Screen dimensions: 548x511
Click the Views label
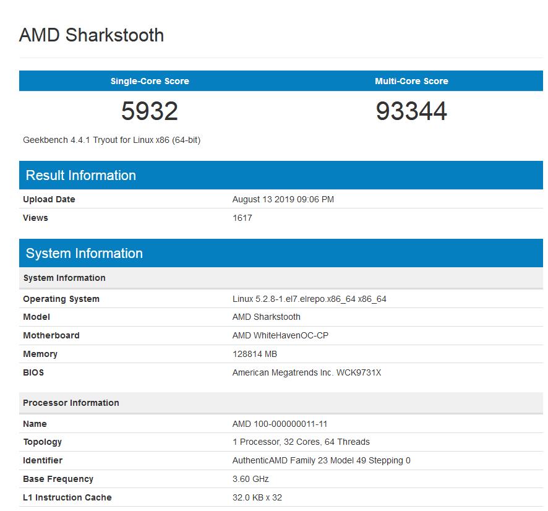click(x=35, y=218)
